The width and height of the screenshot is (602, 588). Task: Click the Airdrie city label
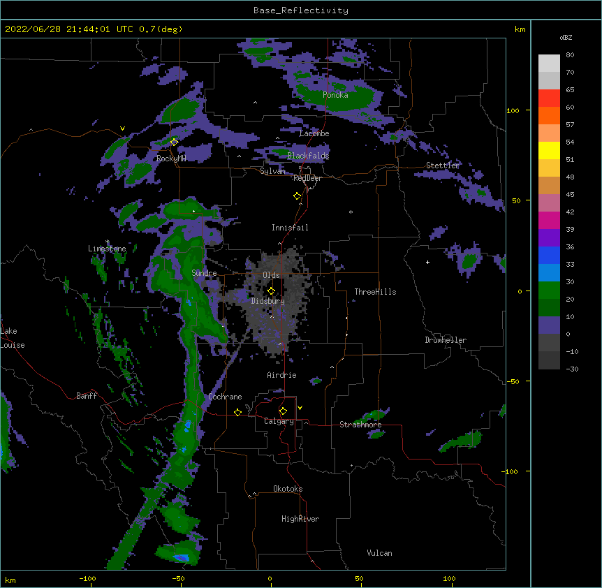coord(282,375)
